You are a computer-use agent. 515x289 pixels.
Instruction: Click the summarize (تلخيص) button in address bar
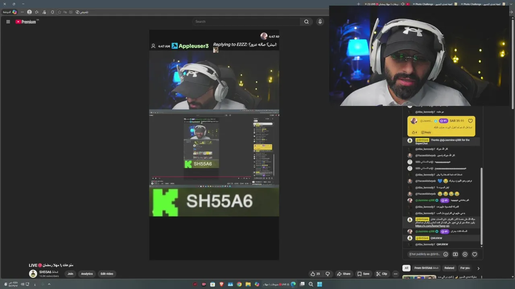[82, 12]
